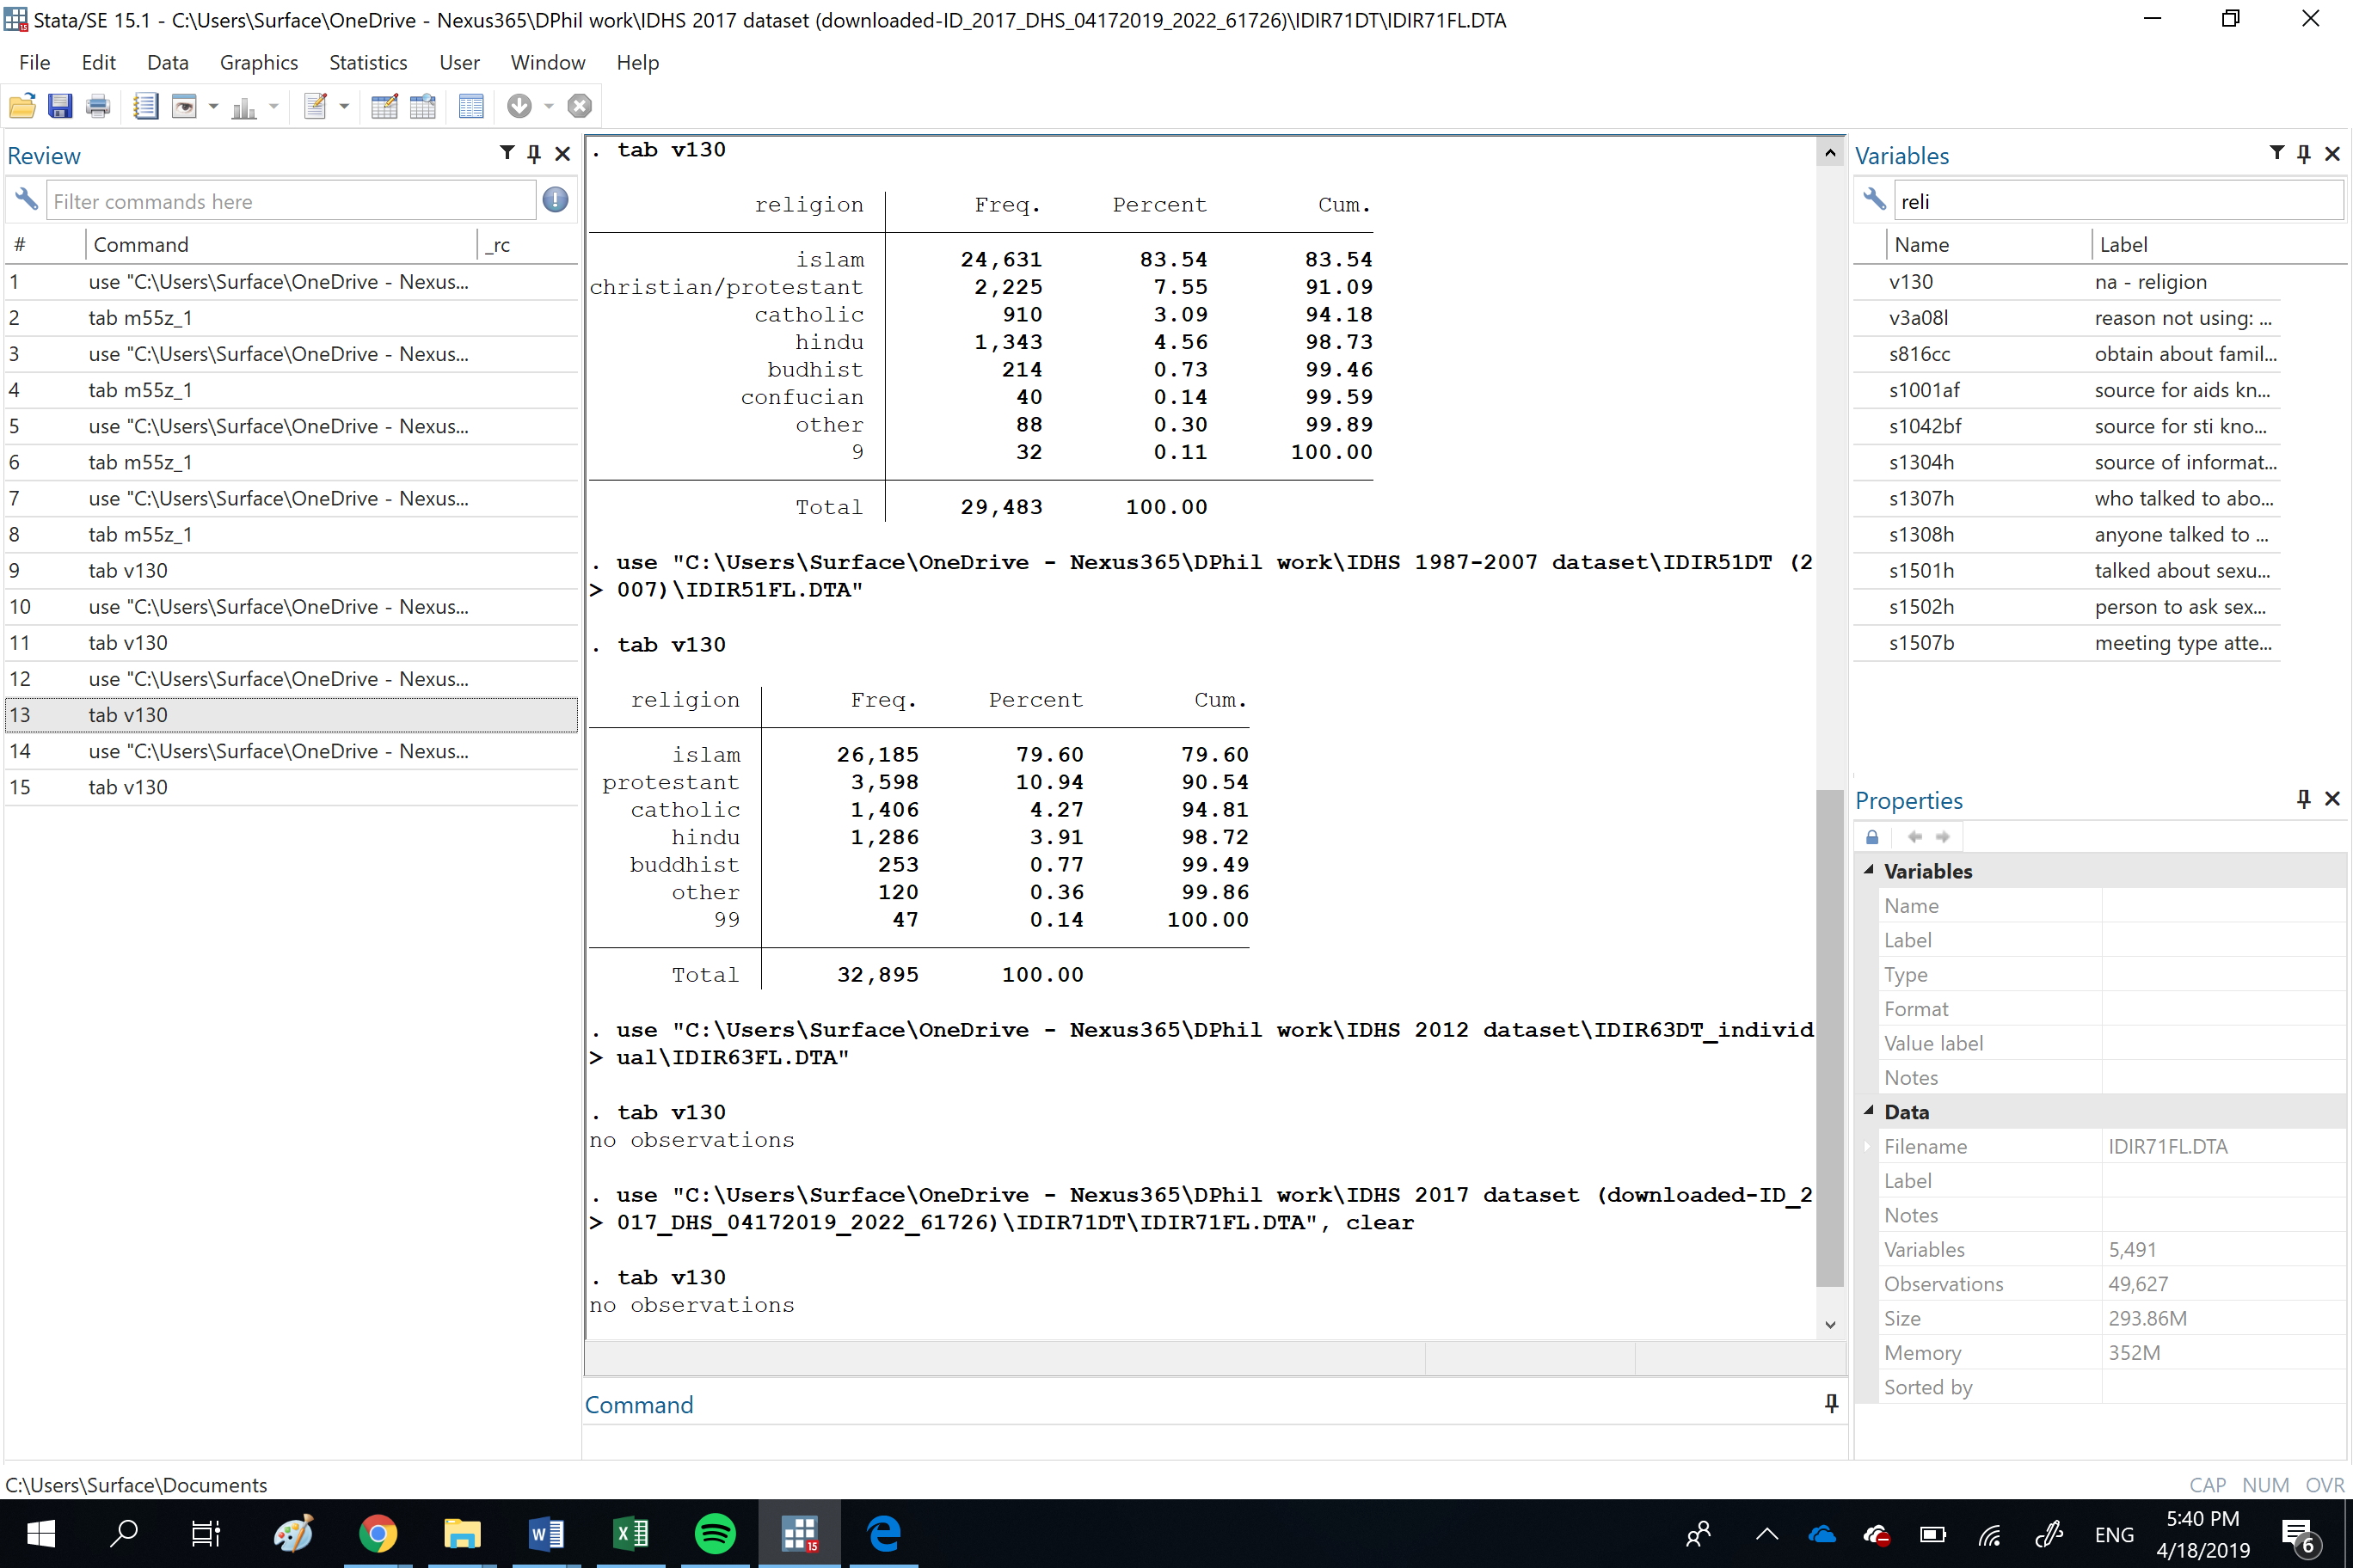Open the Statistics menu
Viewport: 2353px width, 1568px height.
point(367,62)
